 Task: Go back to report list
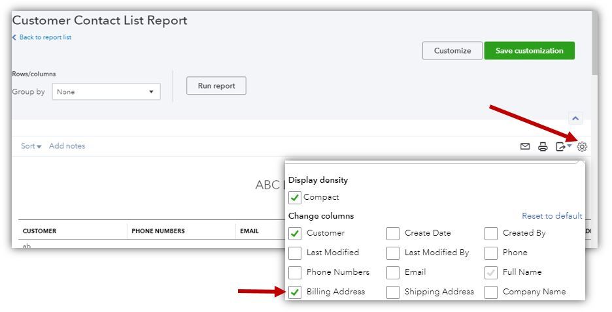(43, 37)
